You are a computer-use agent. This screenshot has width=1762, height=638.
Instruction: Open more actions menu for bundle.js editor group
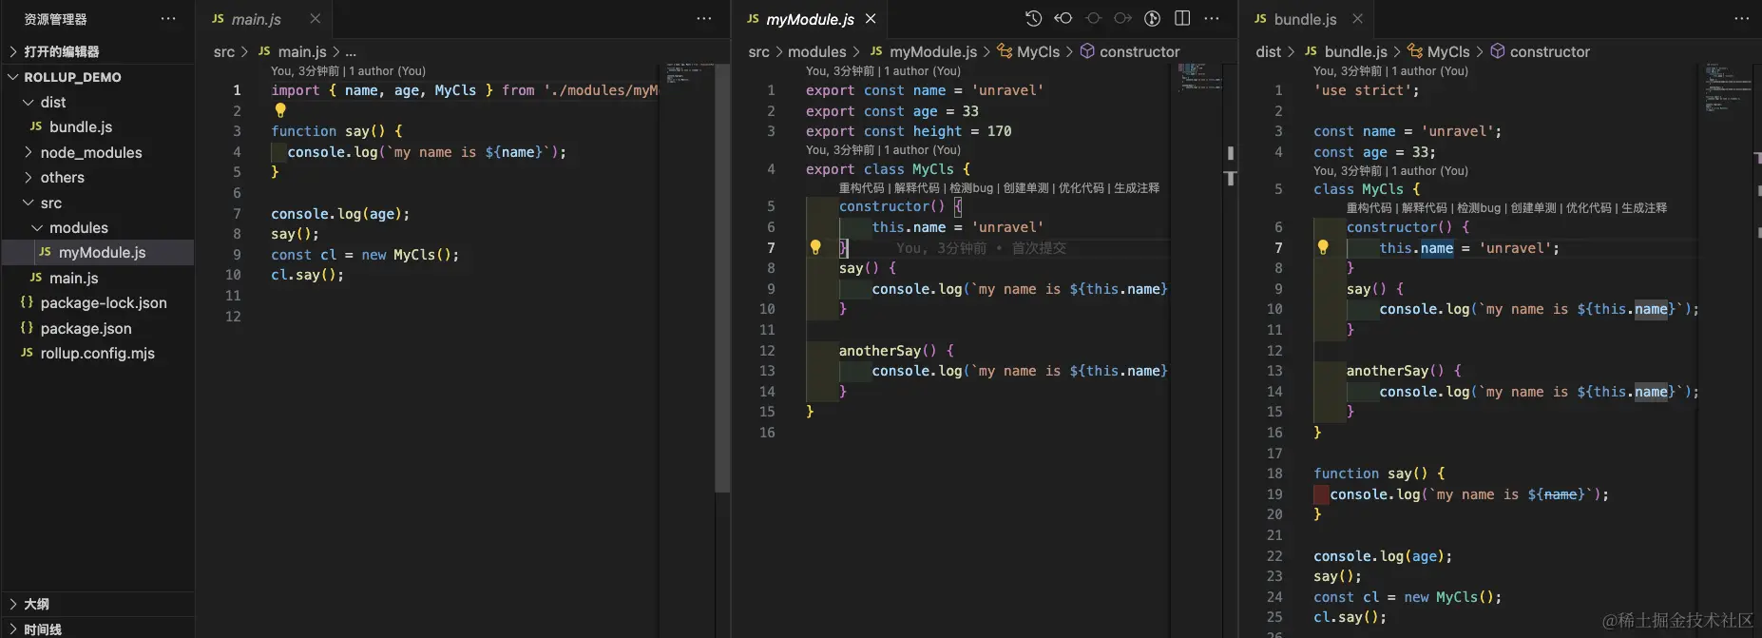click(x=1742, y=18)
